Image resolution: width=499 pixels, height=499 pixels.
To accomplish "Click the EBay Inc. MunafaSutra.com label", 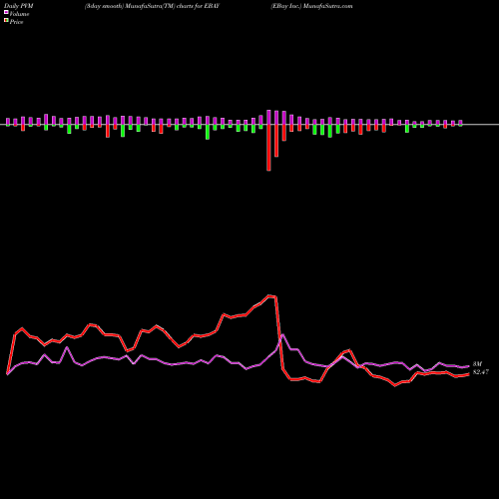I will pyautogui.click(x=311, y=6).
